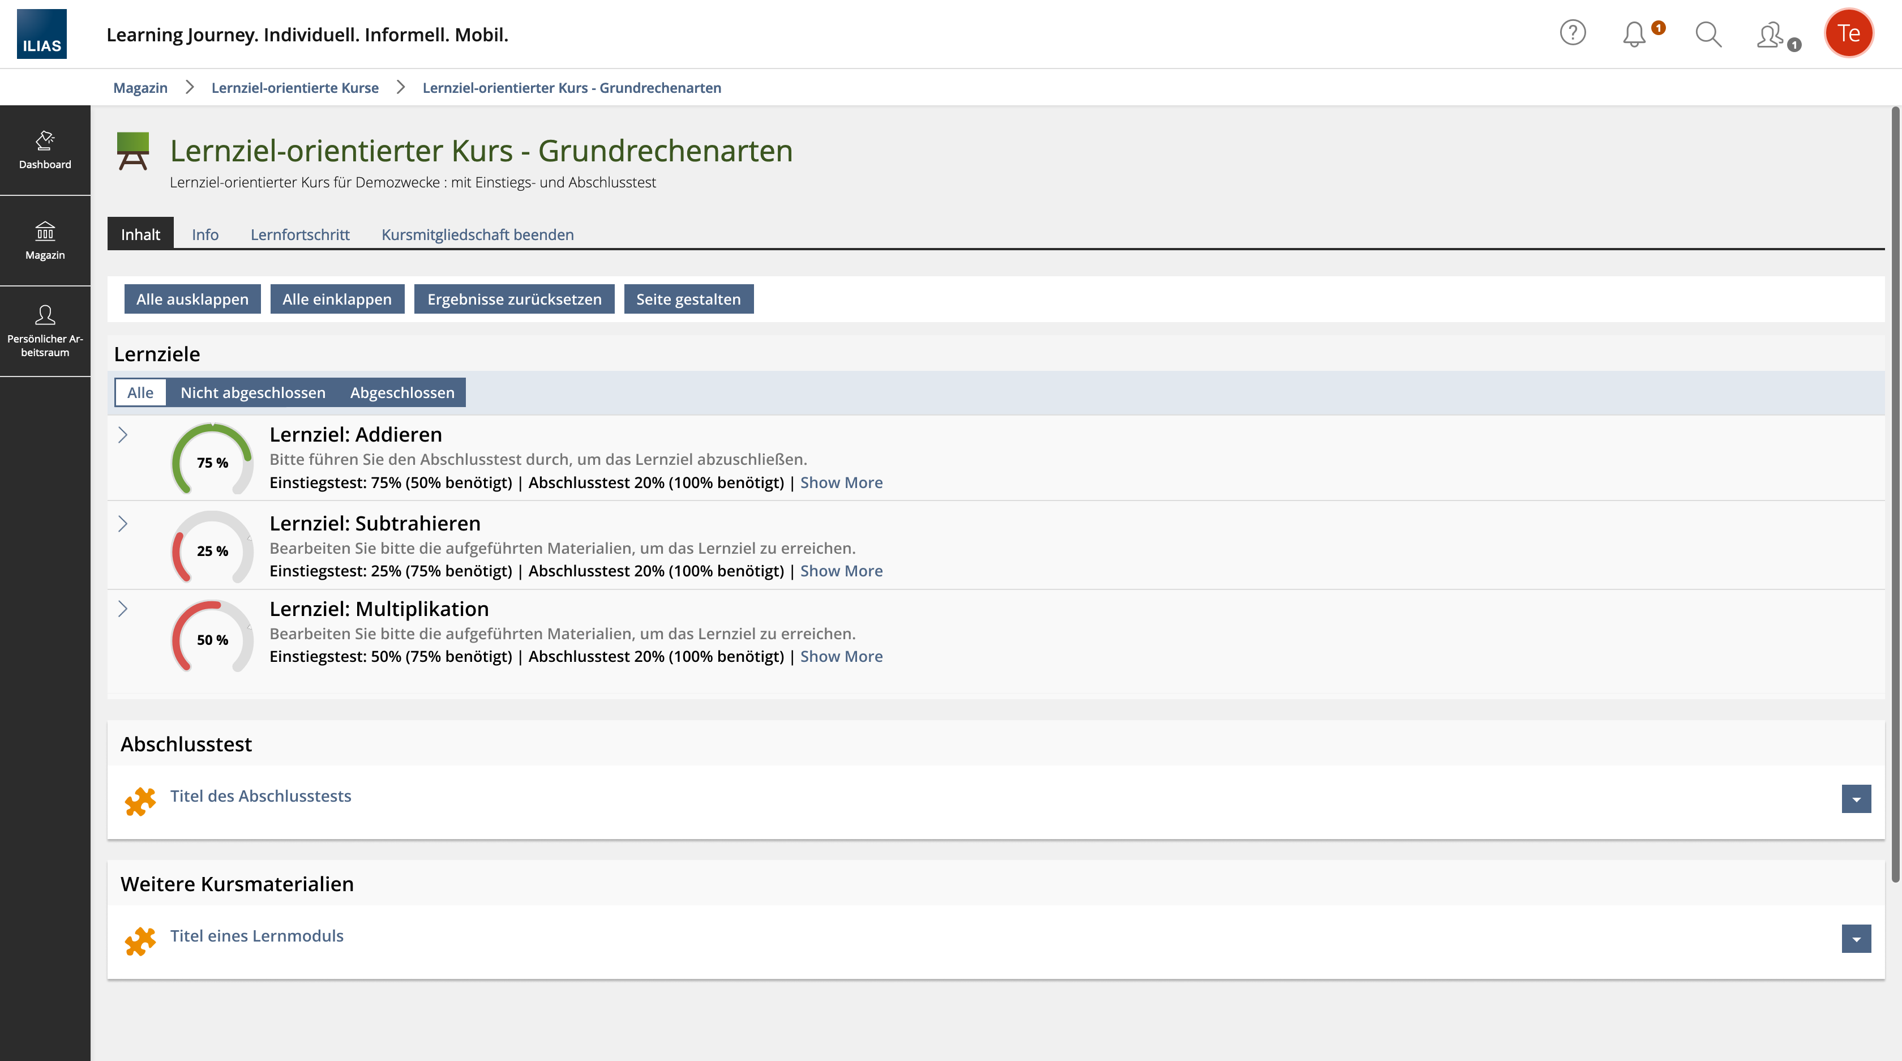Open the Info tab

tap(204, 235)
